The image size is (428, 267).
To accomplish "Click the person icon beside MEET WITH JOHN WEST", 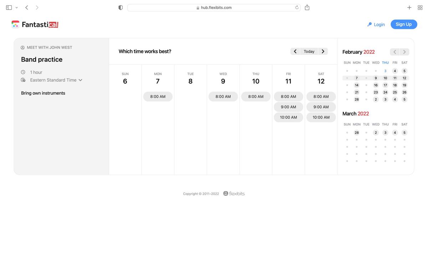I will [22, 47].
